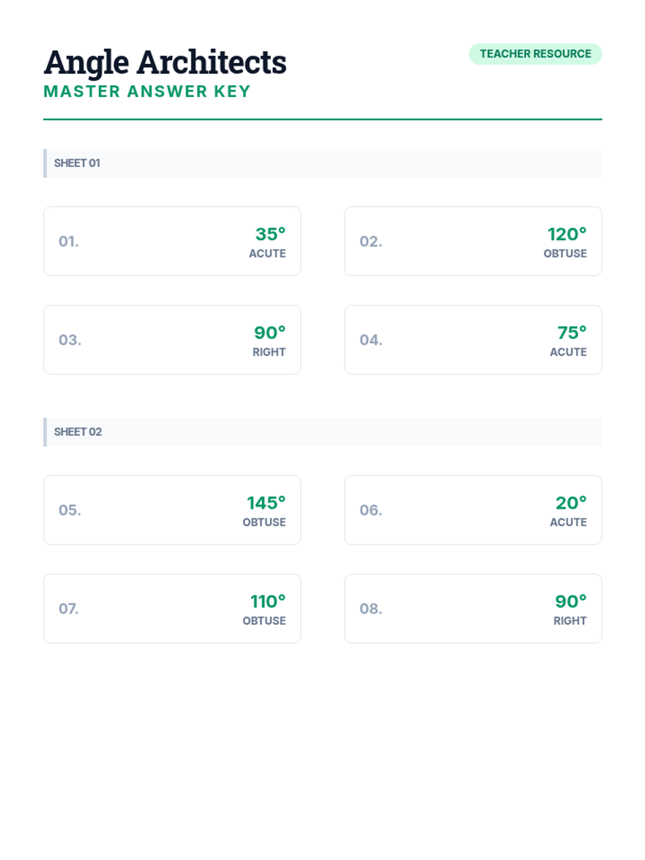
Task: Click the ACUTE label under 75°
Action: tap(568, 352)
